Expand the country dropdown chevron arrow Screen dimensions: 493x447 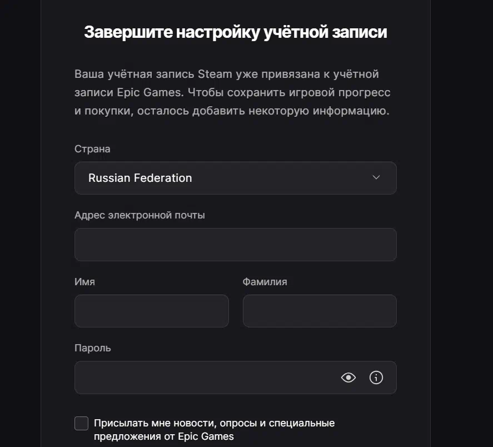376,177
